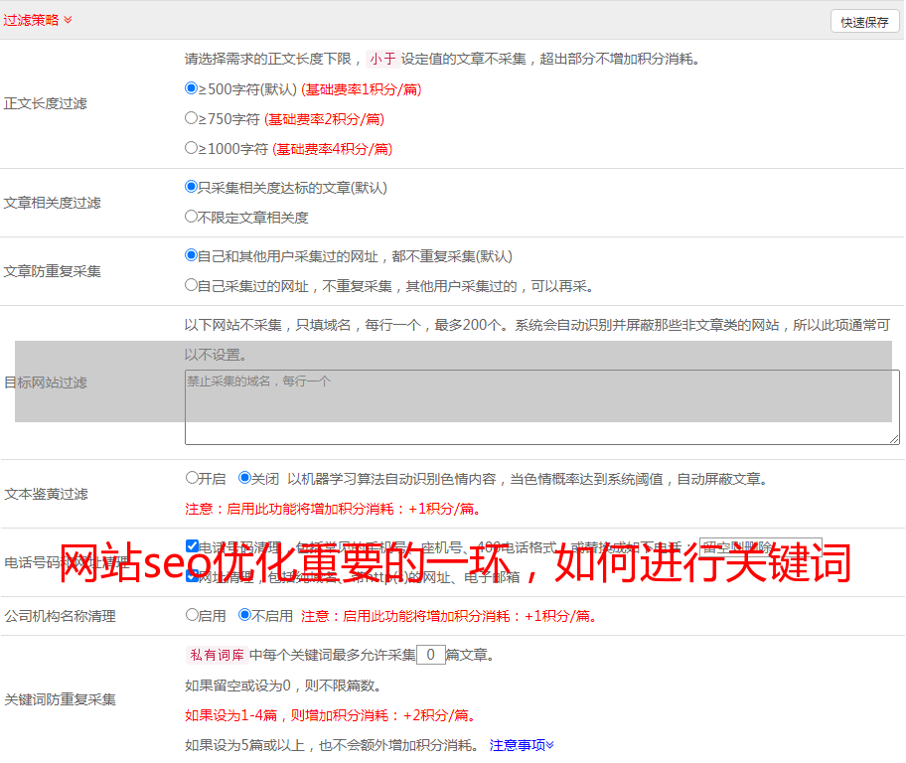The width and height of the screenshot is (906, 763).
Task: Click the 关键词防重复采集 row label
Action: click(x=60, y=699)
